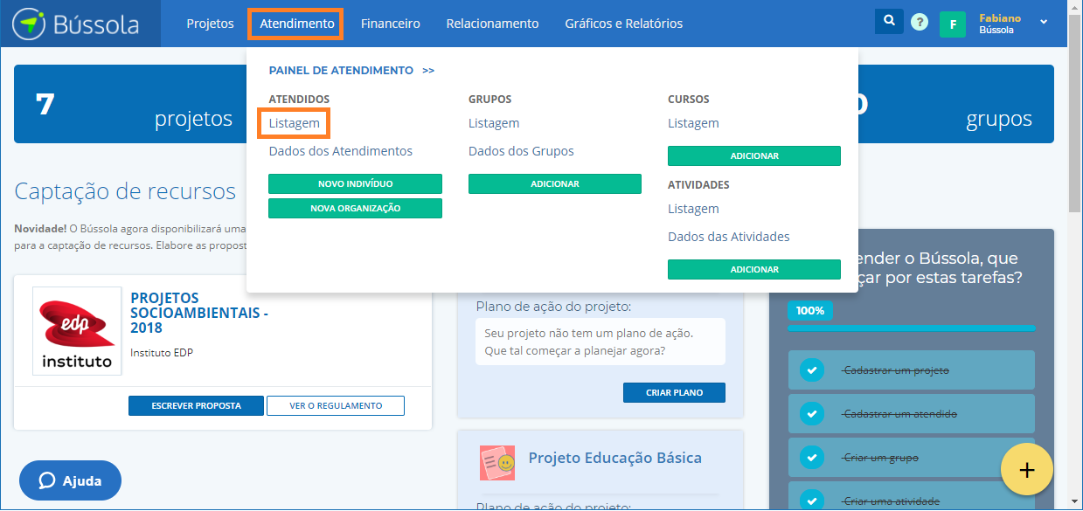Image resolution: width=1083 pixels, height=511 pixels.
Task: Select Listagem under Atendidos
Action: point(295,123)
